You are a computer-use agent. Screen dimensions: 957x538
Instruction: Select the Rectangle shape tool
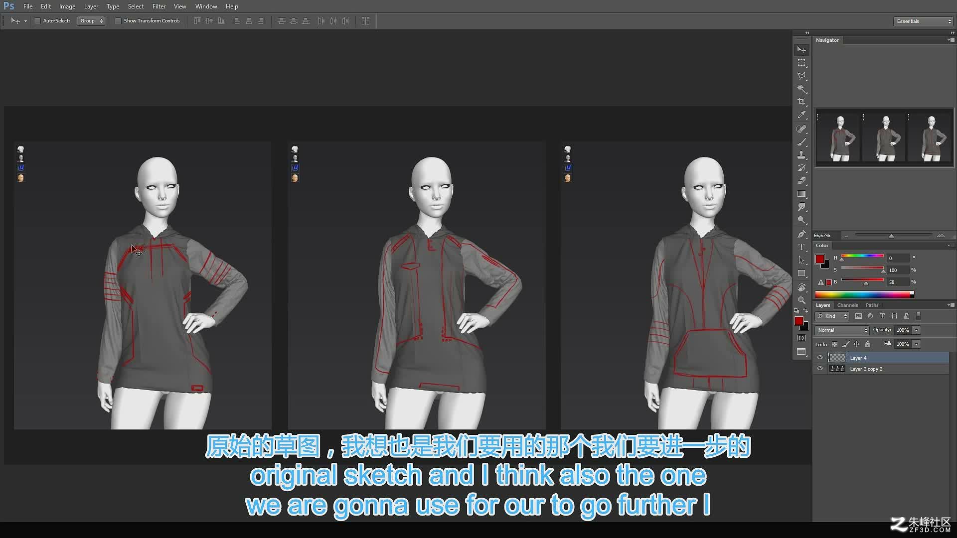[801, 273]
